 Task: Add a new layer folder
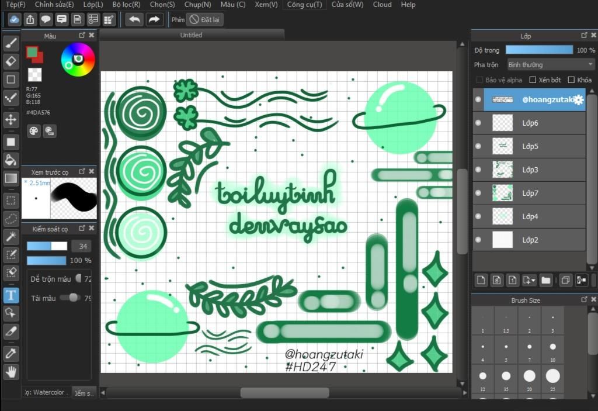[546, 281]
